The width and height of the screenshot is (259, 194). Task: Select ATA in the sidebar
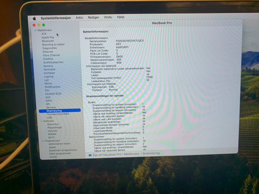pos(44,34)
